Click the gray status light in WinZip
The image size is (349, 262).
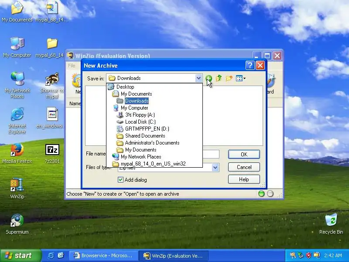coord(270,194)
